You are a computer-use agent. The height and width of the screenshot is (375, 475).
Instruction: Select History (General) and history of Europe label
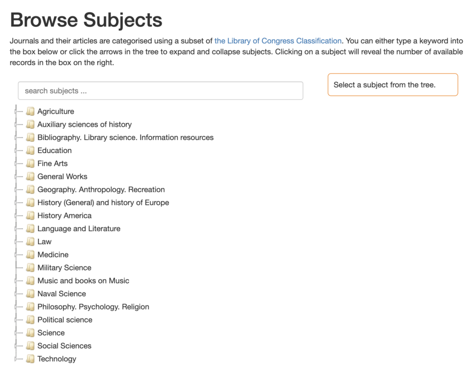point(103,202)
